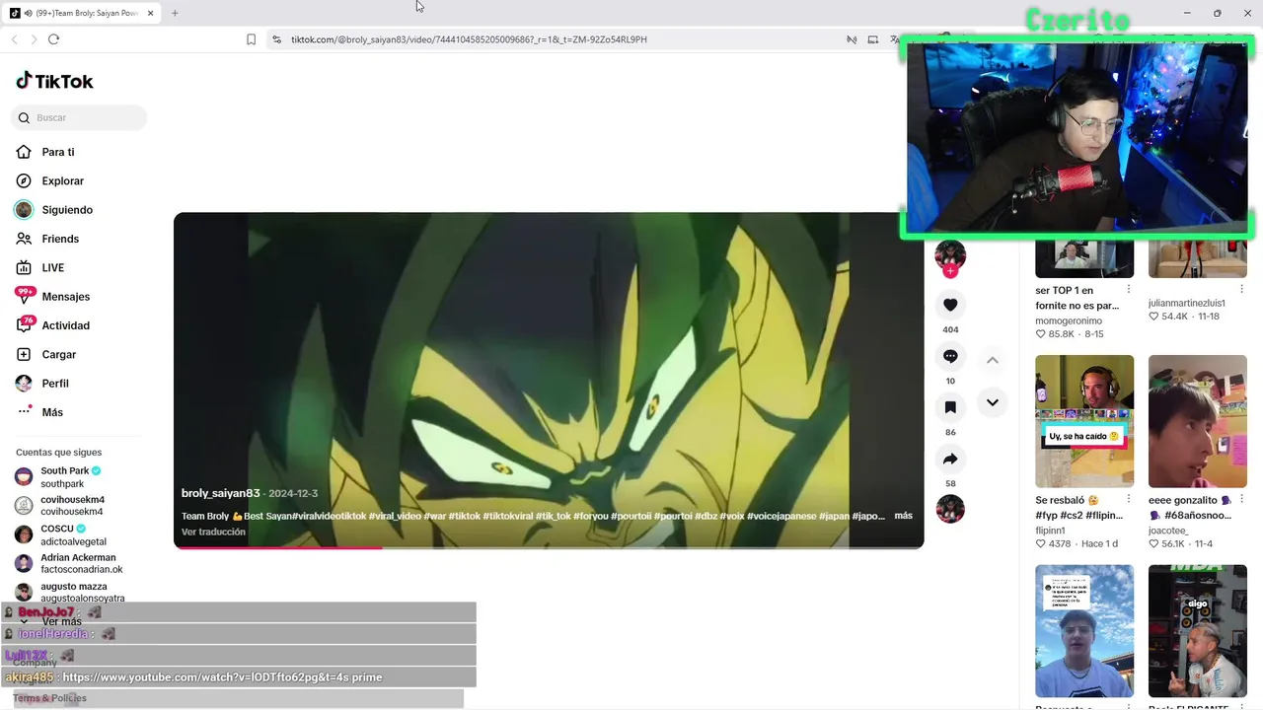Select the Team Broly browser tab

pos(81,13)
